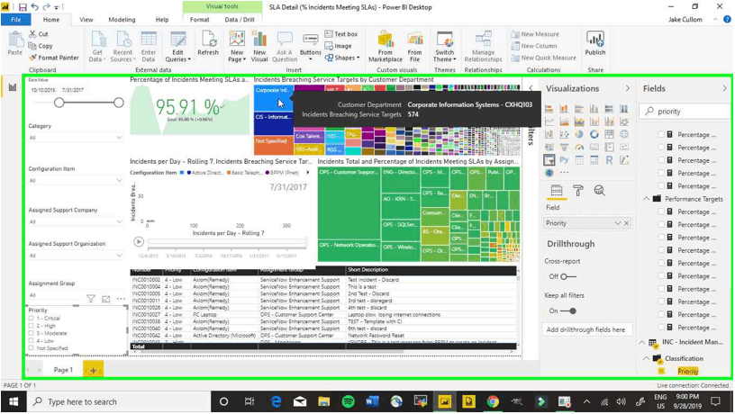The width and height of the screenshot is (735, 414).
Task: Toggle the Cross-report drillthrough switch
Action: tap(568, 277)
